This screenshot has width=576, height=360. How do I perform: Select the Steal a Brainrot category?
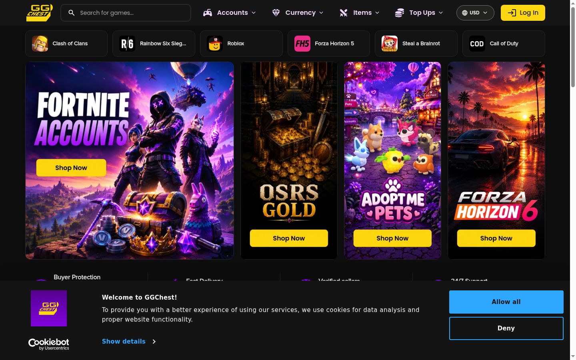point(416,44)
